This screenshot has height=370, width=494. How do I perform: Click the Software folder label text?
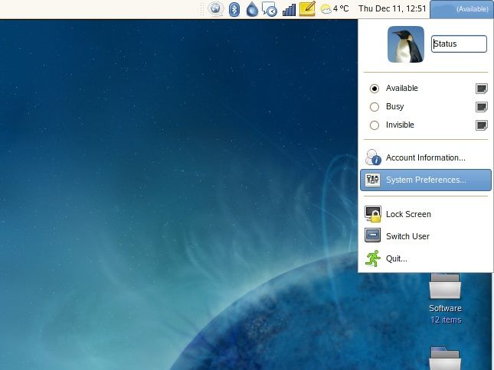coord(445,308)
